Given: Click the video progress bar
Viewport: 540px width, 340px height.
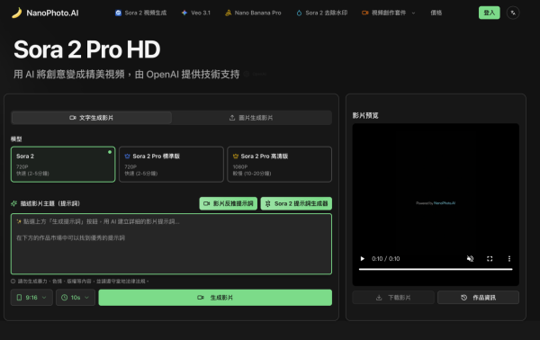Looking at the screenshot, I should pyautogui.click(x=436, y=269).
